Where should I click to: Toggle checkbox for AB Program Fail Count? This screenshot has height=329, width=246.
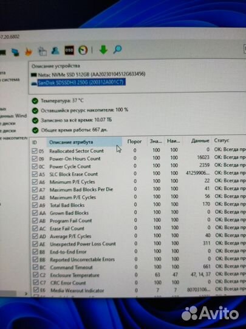click(35, 221)
